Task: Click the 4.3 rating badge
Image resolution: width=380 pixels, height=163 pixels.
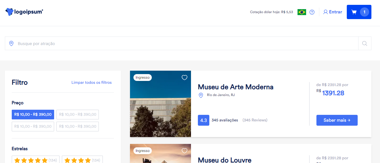Action: (204, 120)
